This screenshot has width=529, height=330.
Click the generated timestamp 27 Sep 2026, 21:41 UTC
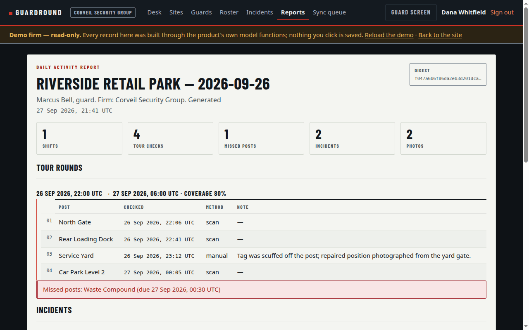click(x=74, y=111)
